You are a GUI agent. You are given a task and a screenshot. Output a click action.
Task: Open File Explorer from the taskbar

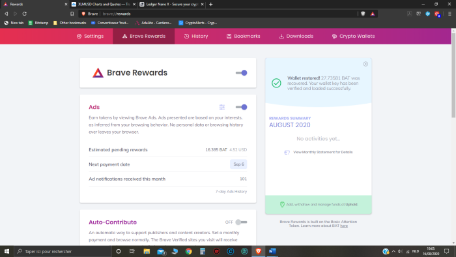coord(147,251)
